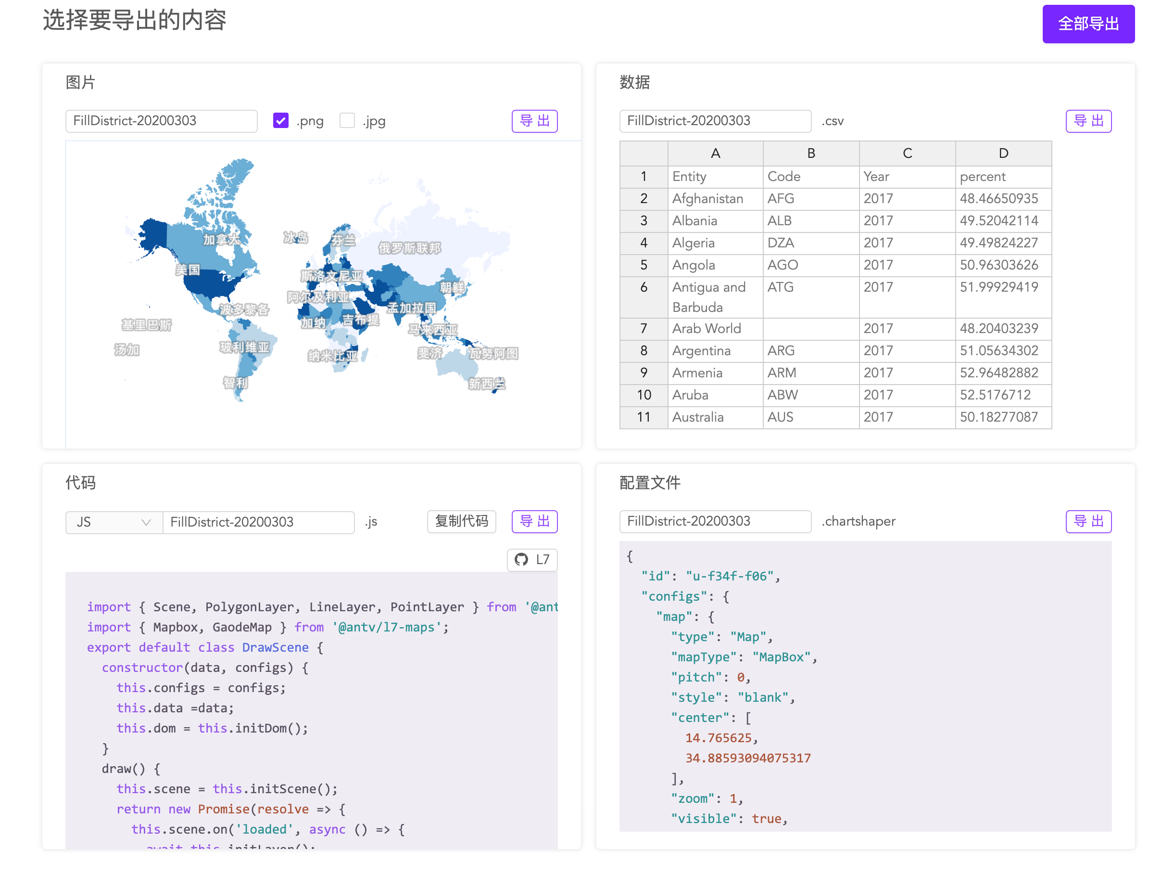This screenshot has height=875, width=1162.
Task: Edit the image filename input field
Action: [161, 121]
